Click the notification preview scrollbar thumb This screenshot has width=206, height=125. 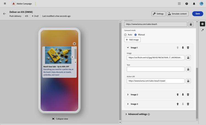point(75,53)
